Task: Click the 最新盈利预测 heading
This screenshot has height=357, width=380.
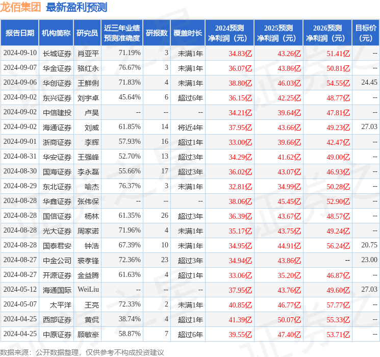Action: (x=77, y=7)
